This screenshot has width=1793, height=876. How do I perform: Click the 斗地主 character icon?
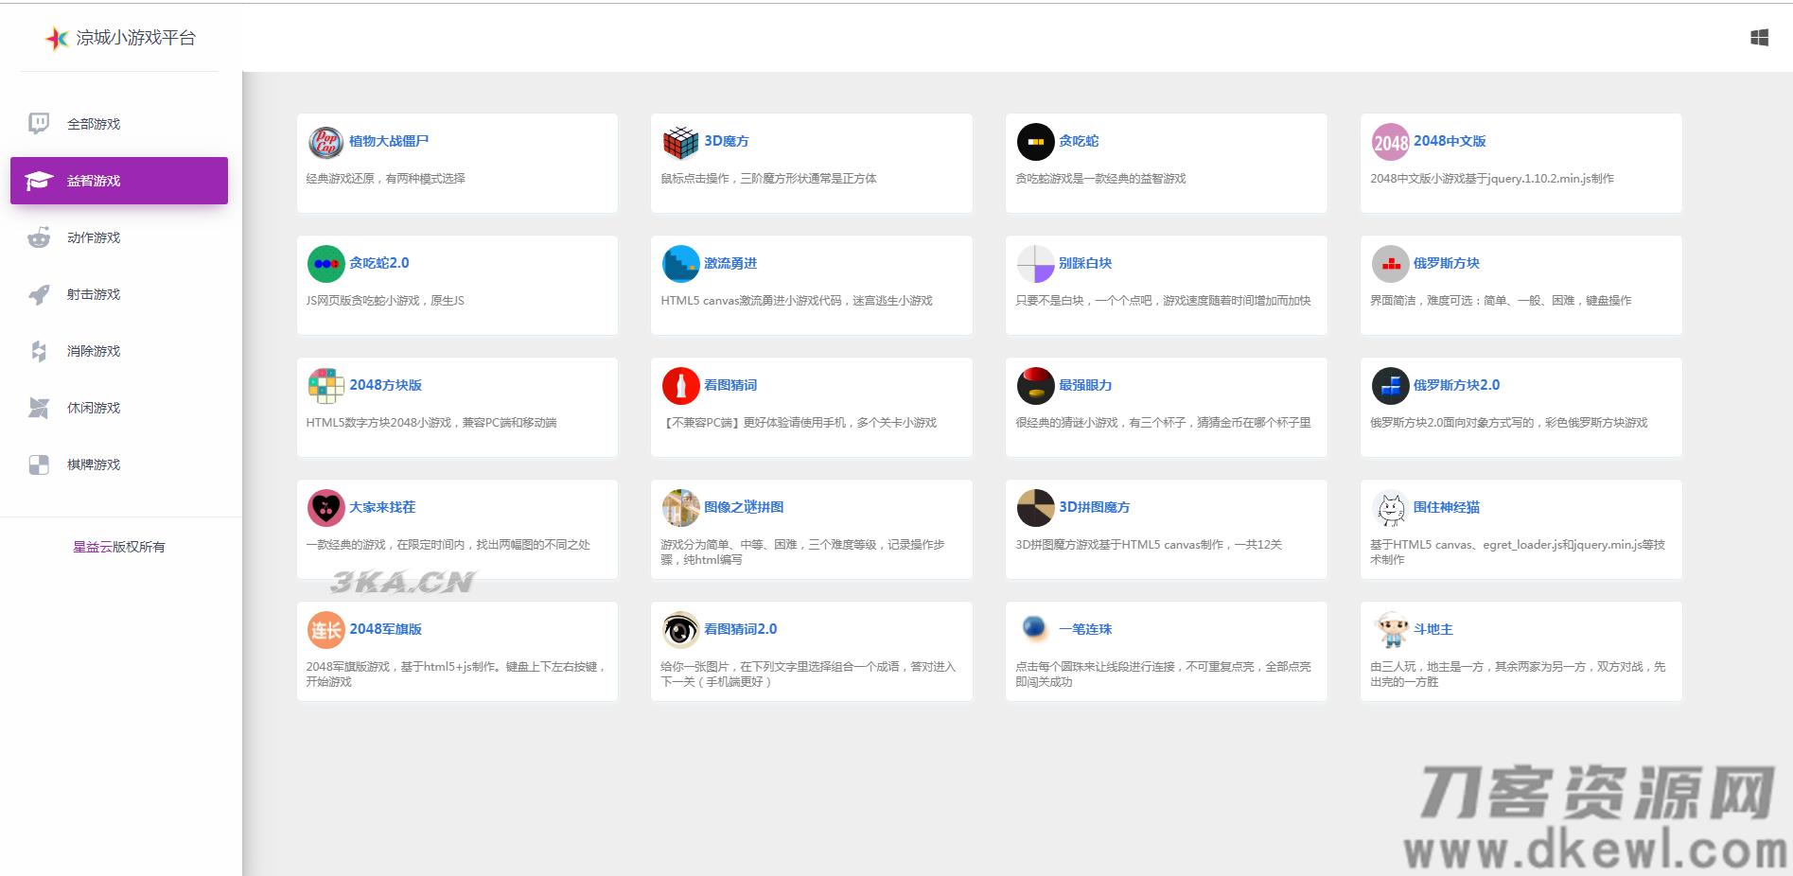(x=1390, y=630)
